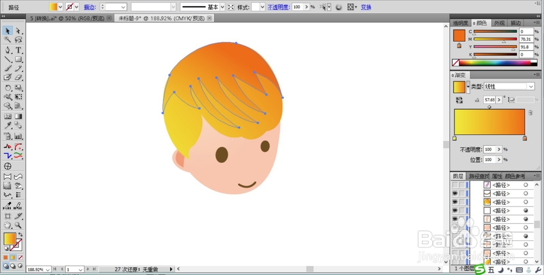
Task: Select the Blend tool
Action: (18, 126)
